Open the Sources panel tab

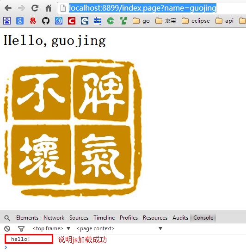tap(79, 218)
